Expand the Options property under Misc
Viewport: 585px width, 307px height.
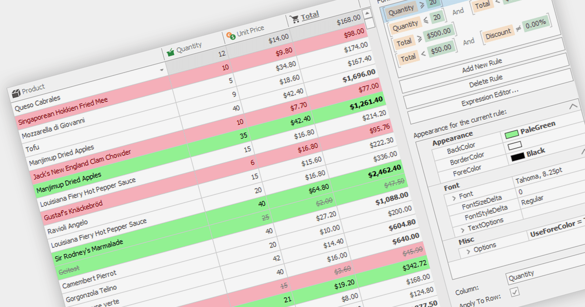click(x=468, y=251)
